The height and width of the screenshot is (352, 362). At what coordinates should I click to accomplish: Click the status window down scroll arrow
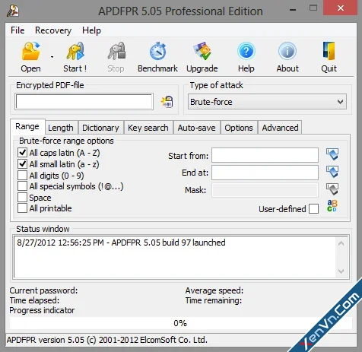click(341, 271)
